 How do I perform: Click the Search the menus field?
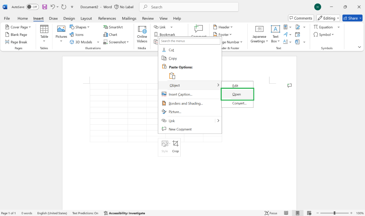click(x=190, y=41)
